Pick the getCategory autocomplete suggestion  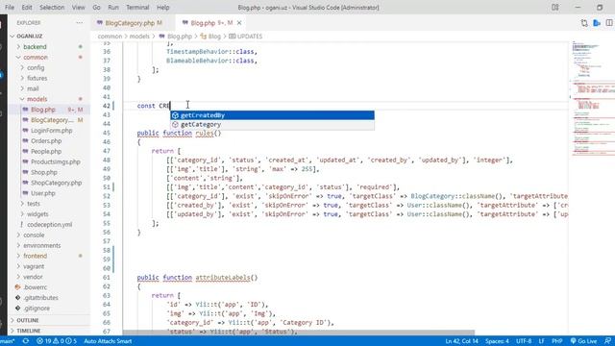[x=272, y=124]
